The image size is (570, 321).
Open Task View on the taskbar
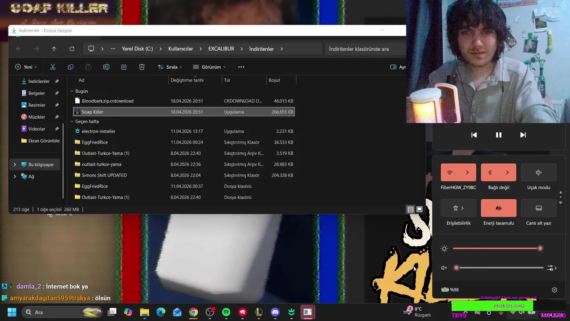click(112, 312)
